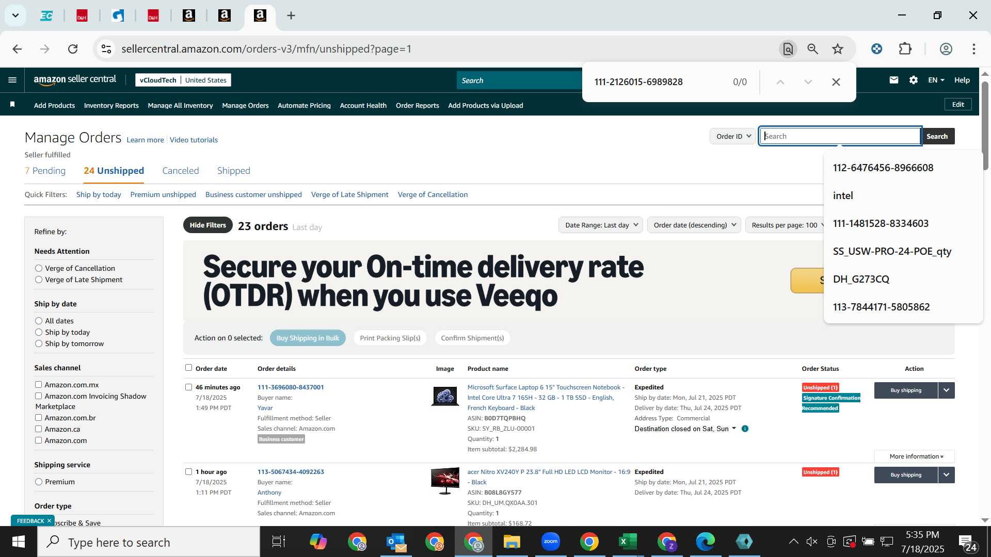Open Excel from the taskbar

[628, 542]
